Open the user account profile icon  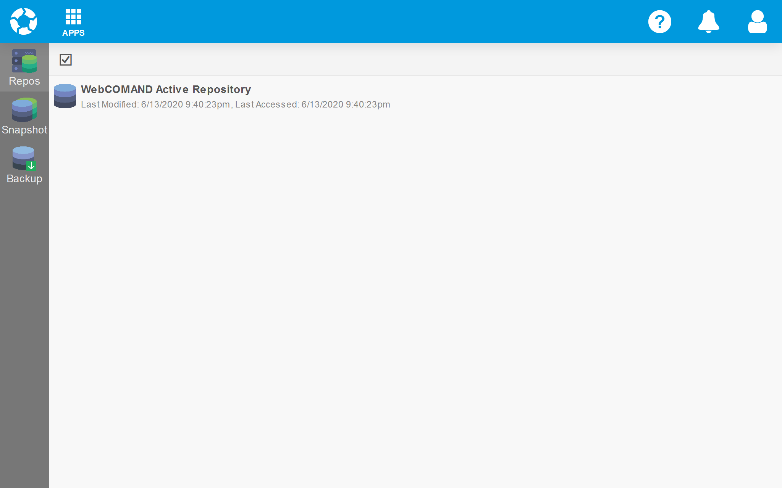tap(757, 22)
